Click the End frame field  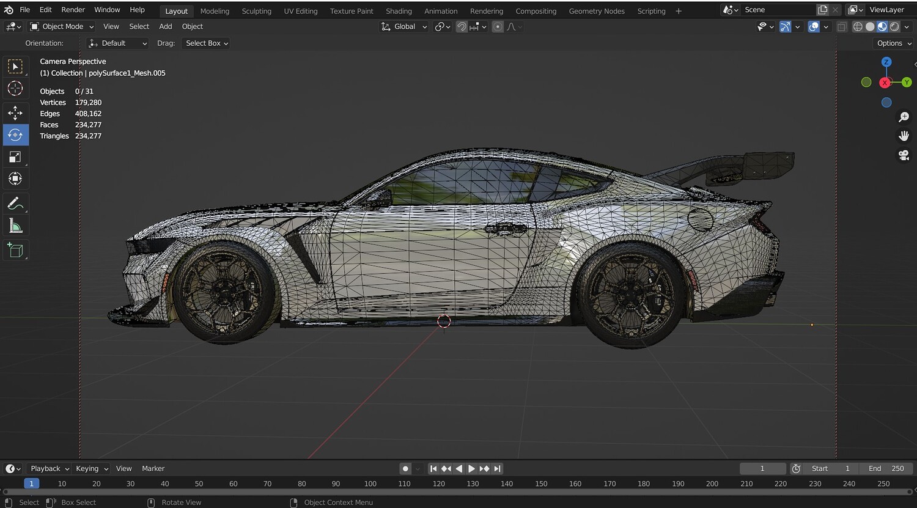[x=886, y=469]
